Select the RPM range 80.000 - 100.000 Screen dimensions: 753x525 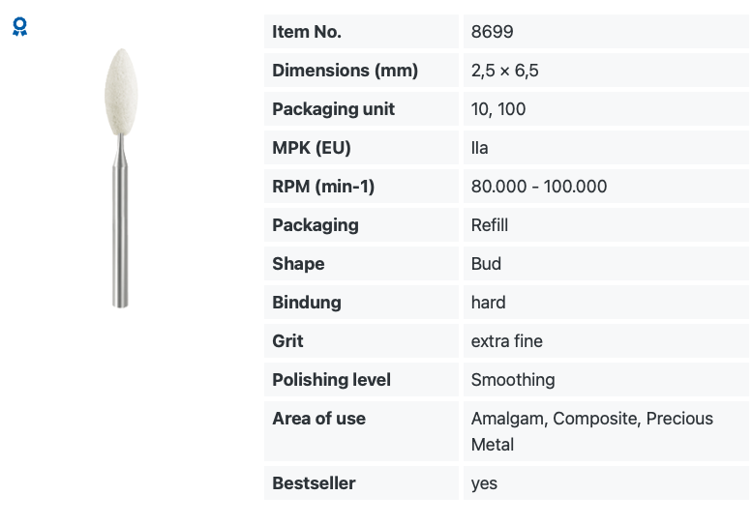click(x=539, y=187)
